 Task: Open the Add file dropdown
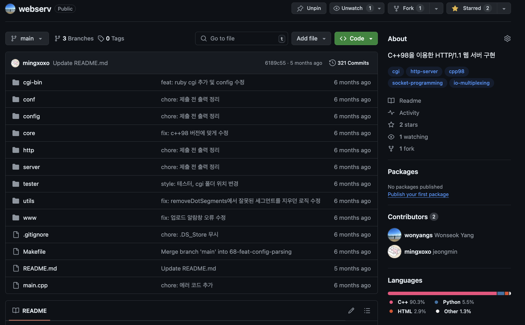(311, 38)
